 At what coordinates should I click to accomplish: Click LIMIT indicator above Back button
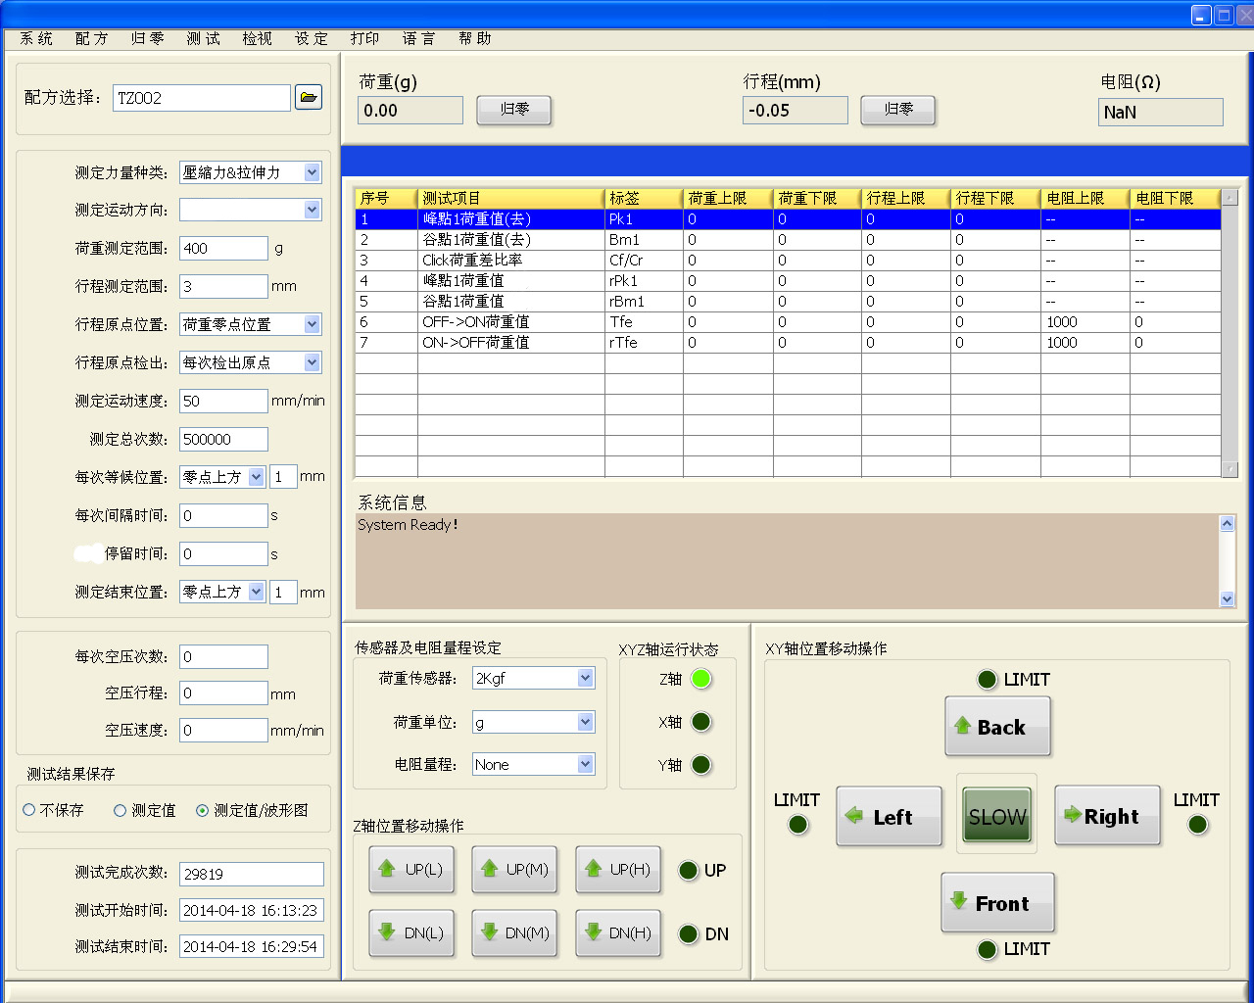987,680
